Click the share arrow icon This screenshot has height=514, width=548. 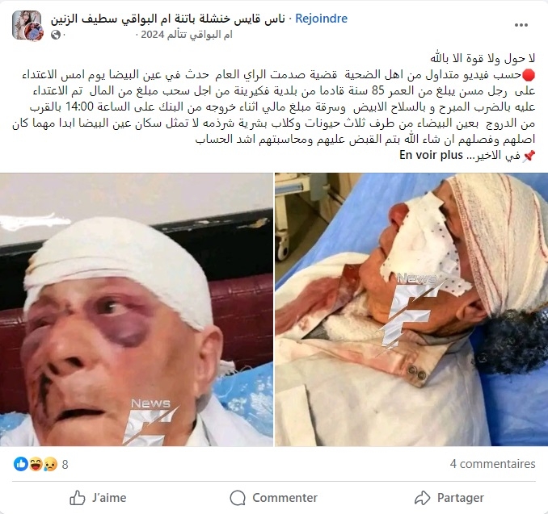tap(422, 498)
